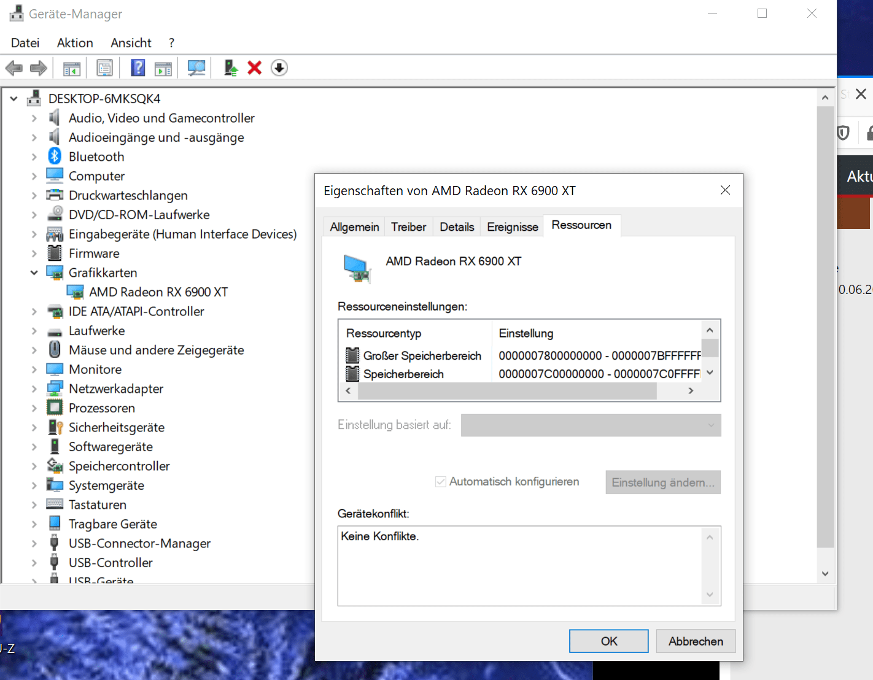The image size is (873, 680).
Task: Open the Aktion menu
Action: (x=75, y=43)
